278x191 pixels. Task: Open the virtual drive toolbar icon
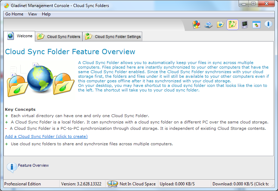tap(208, 25)
